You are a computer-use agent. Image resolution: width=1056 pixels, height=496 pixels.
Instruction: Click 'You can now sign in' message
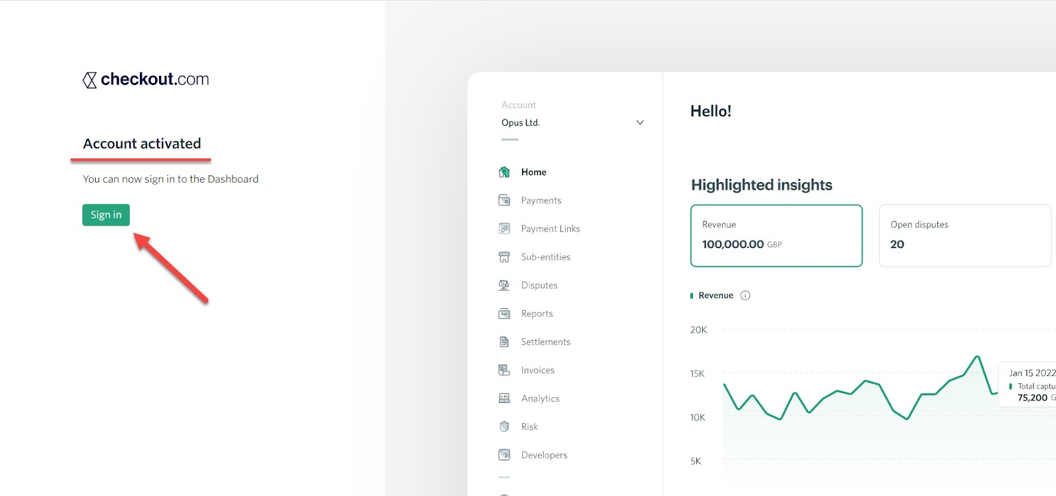pos(170,179)
